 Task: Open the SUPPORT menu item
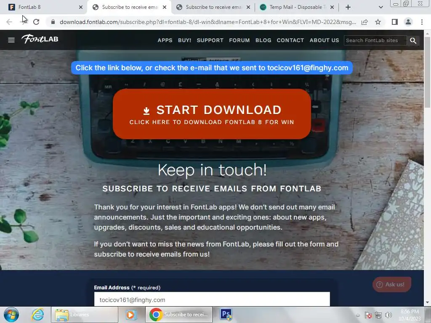210,40
